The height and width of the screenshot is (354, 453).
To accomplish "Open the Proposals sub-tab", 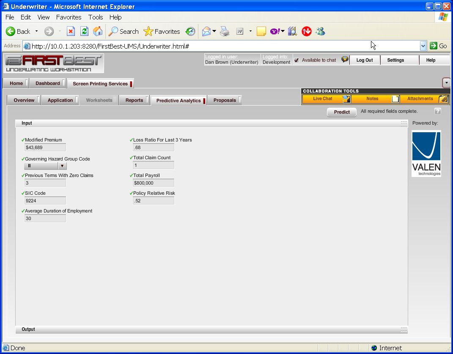I will (x=225, y=100).
